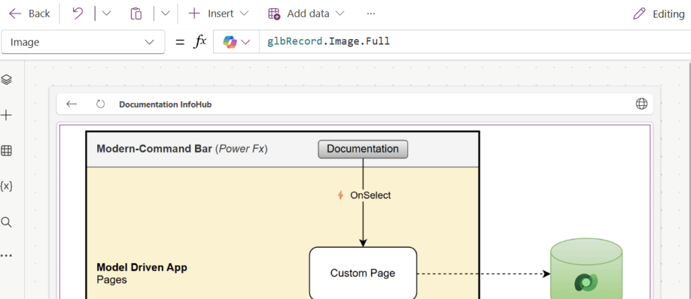Click the Undo icon
Viewport: 691px width, 299px height.
[78, 13]
